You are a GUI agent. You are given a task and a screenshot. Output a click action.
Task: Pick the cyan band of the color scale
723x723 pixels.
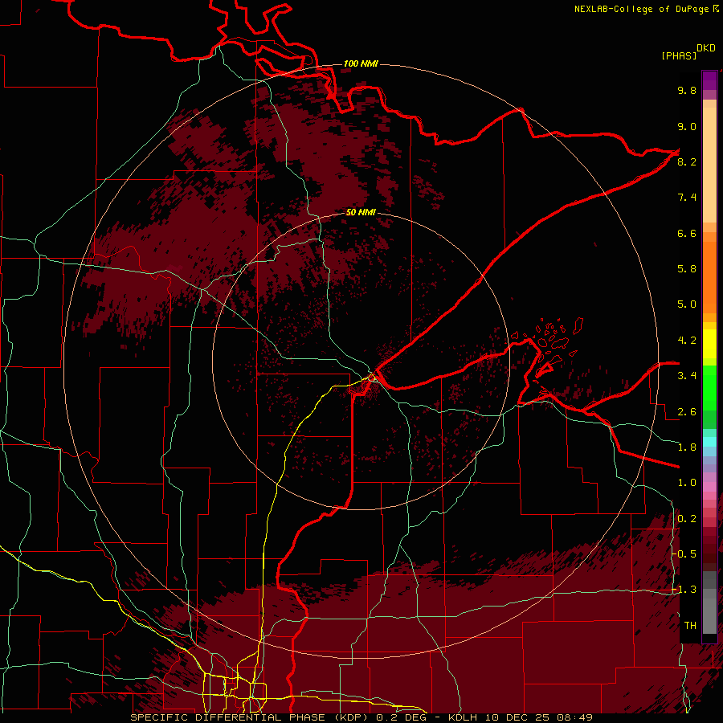pos(709,442)
